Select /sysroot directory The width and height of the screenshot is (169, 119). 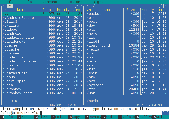point(127,85)
